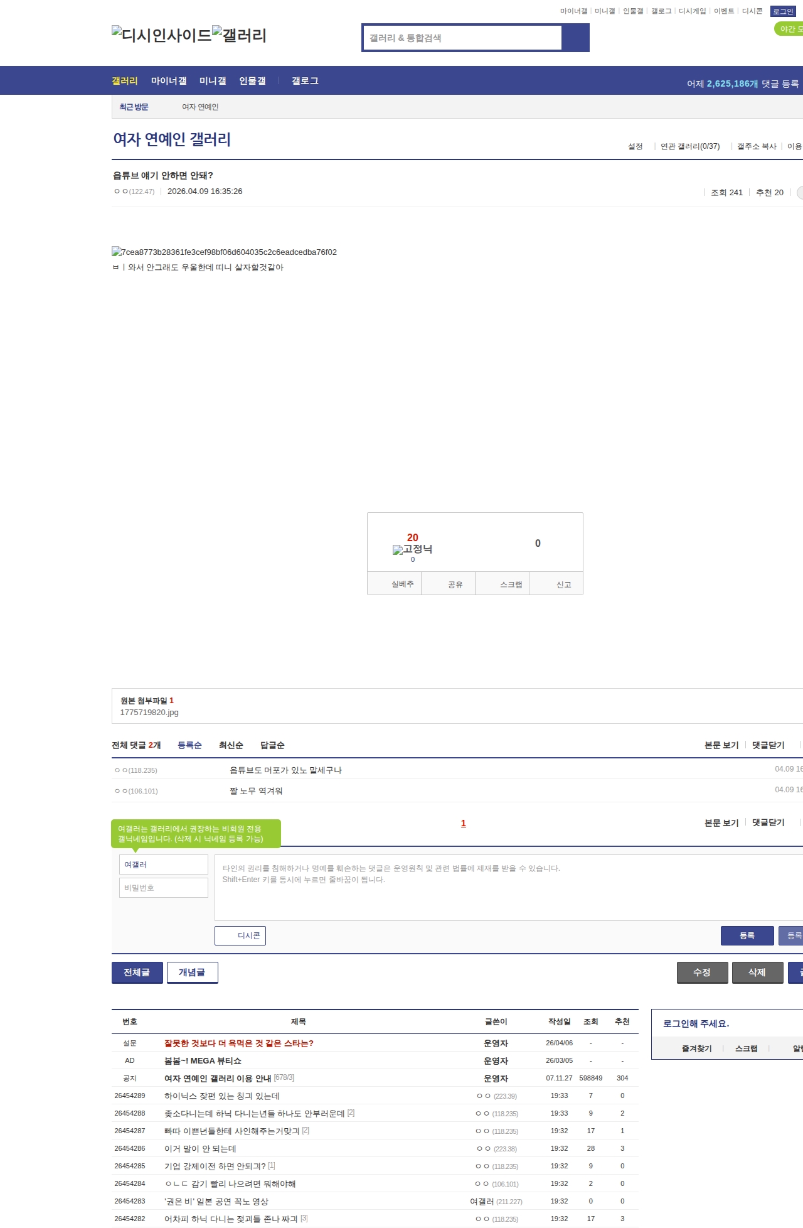803x1228 pixels.
Task: Click 갤주소 복사 to copy gallery address
Action: coord(757,146)
